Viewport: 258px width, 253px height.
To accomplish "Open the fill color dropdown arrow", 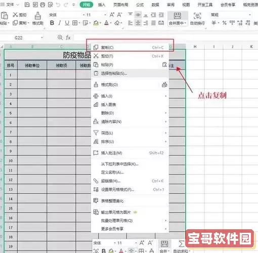I will tap(101, 23).
